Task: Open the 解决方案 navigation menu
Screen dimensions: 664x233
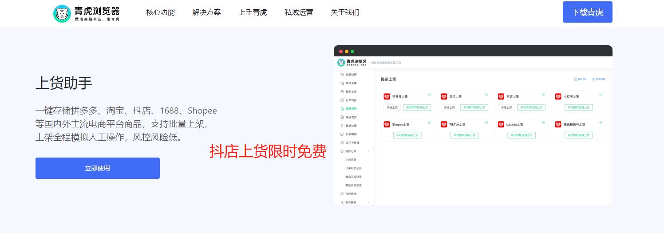Action: [x=207, y=12]
